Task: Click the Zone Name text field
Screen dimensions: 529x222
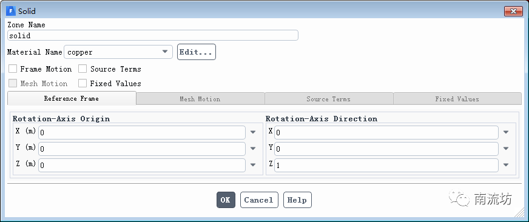Action: coord(152,35)
